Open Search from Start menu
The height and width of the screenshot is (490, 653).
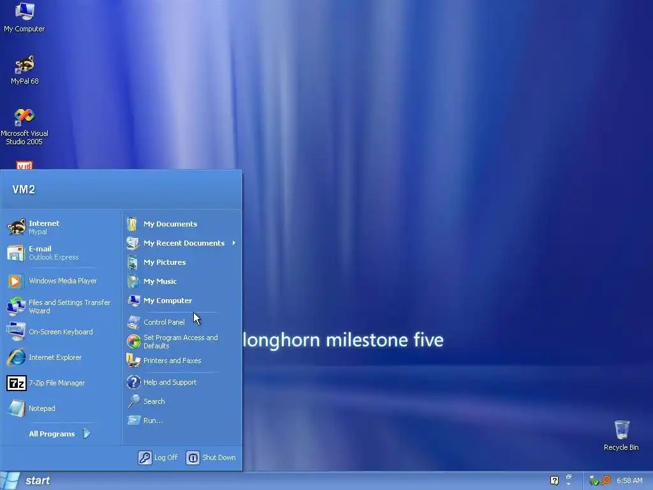(182, 401)
